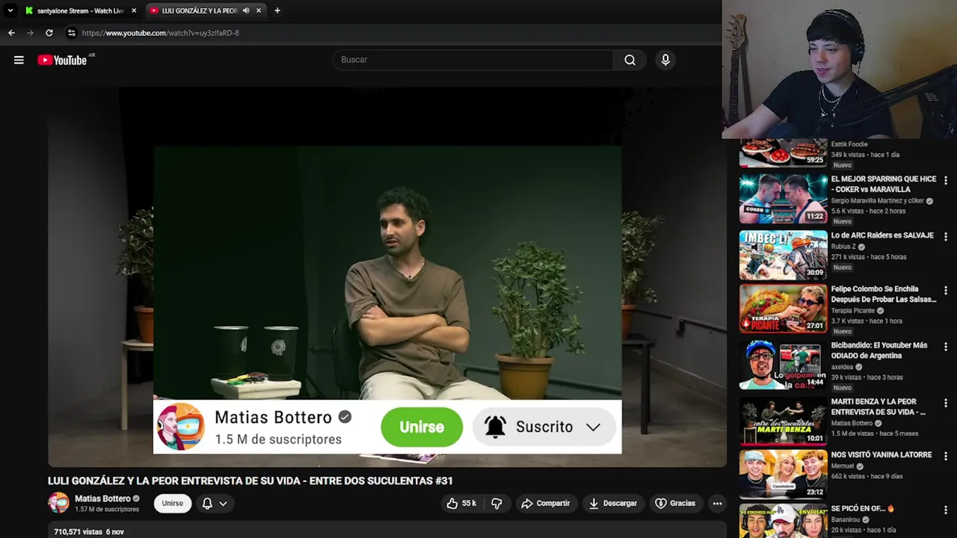The image size is (957, 538).
Task: Click the 1.57 M de suscriptores text
Action: tap(107, 510)
